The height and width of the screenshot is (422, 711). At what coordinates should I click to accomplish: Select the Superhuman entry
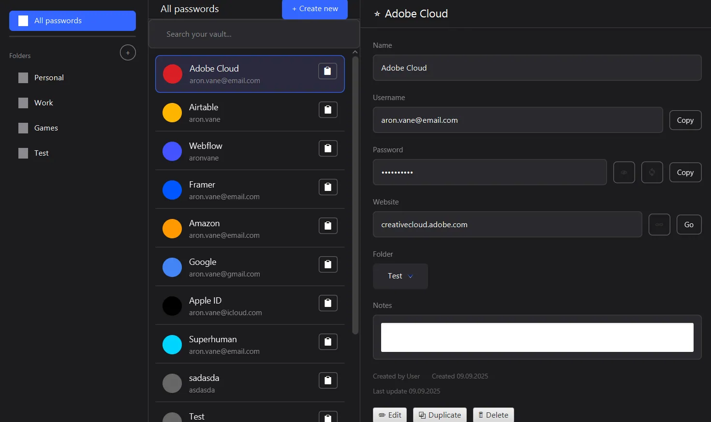[x=250, y=344]
